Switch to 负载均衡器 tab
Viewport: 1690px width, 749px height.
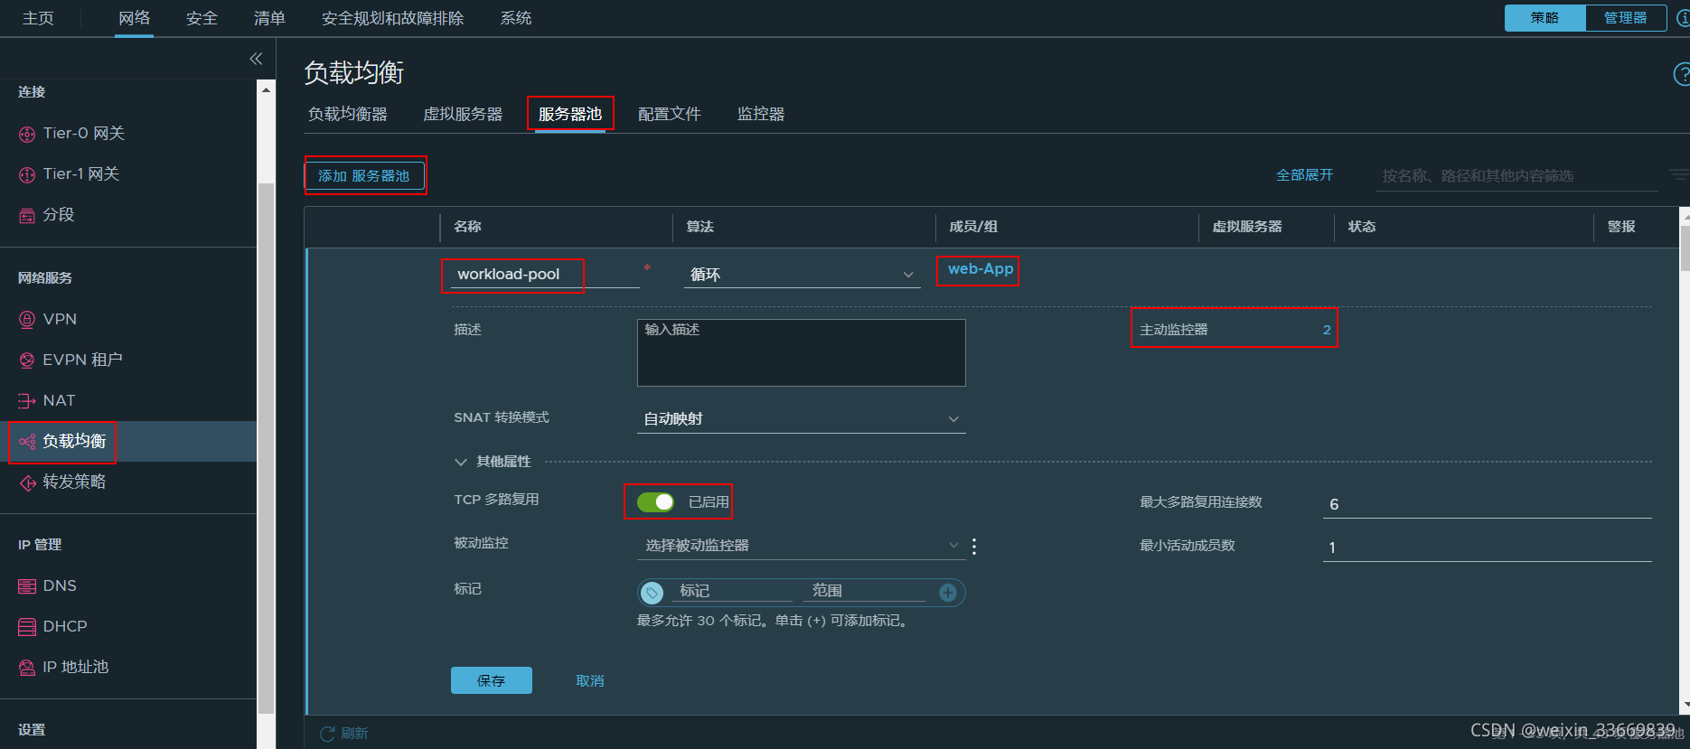[348, 114]
